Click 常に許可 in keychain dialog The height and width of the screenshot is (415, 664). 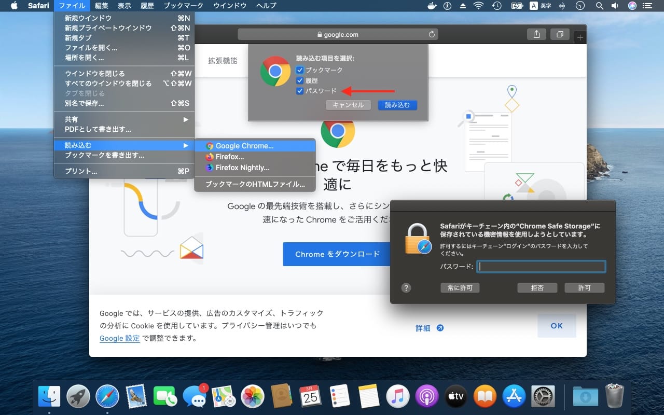pyautogui.click(x=460, y=288)
